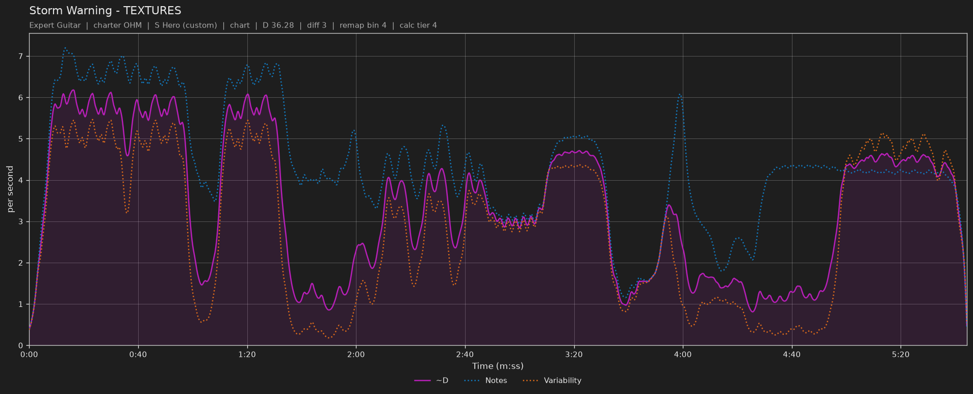Click the '0:00' x-axis tick label

29,355
